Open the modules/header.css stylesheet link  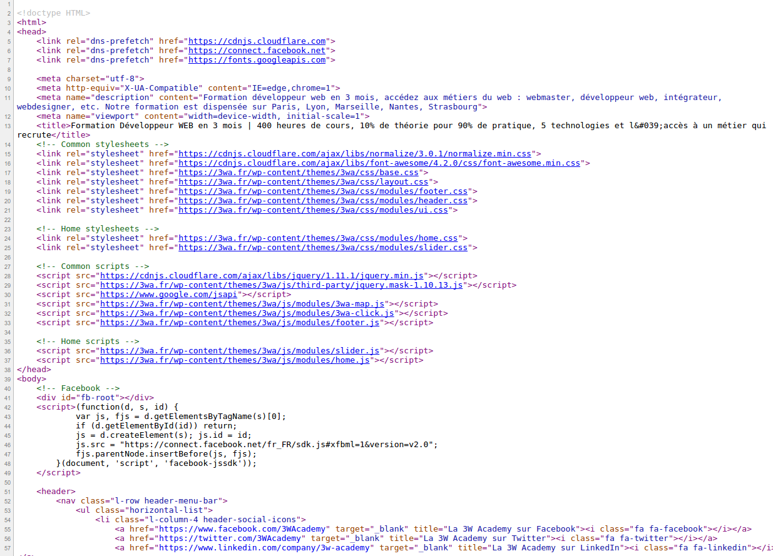click(323, 200)
